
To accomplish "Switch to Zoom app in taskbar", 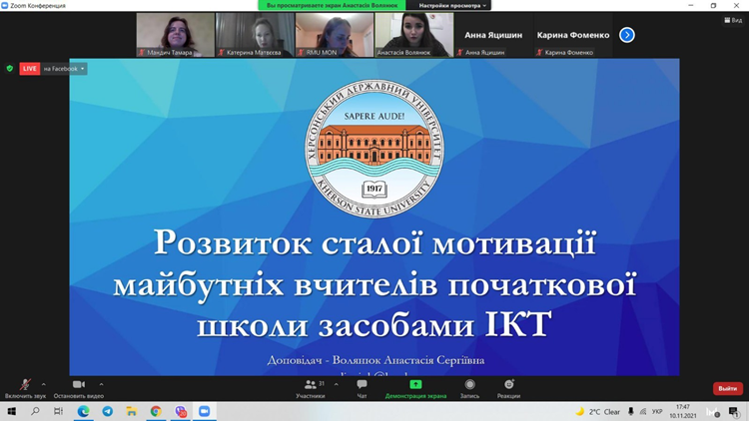I will coord(205,411).
